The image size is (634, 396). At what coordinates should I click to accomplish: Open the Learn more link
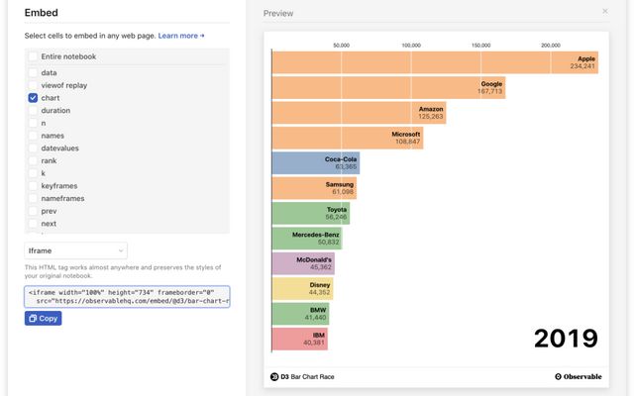click(178, 36)
